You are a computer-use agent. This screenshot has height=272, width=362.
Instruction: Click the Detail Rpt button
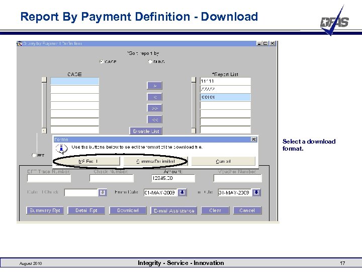[86, 211]
